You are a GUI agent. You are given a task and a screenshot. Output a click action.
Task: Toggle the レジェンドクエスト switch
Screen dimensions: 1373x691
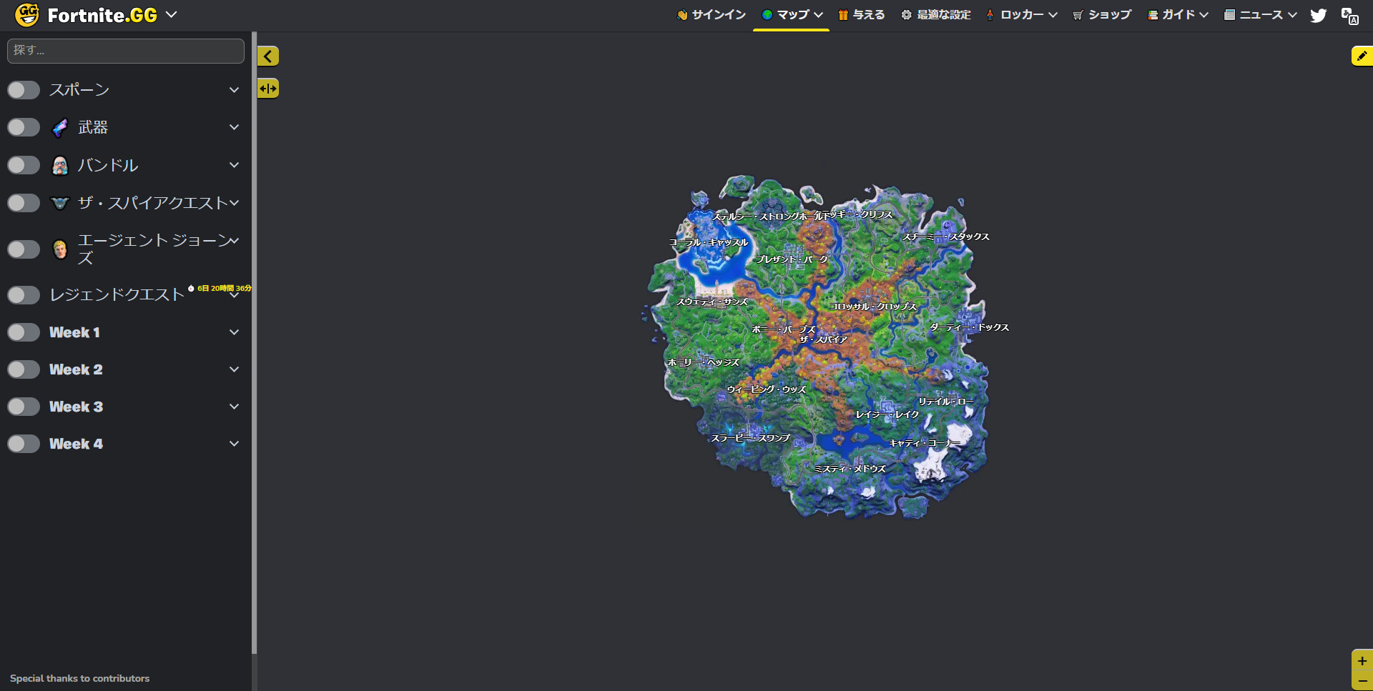click(24, 295)
